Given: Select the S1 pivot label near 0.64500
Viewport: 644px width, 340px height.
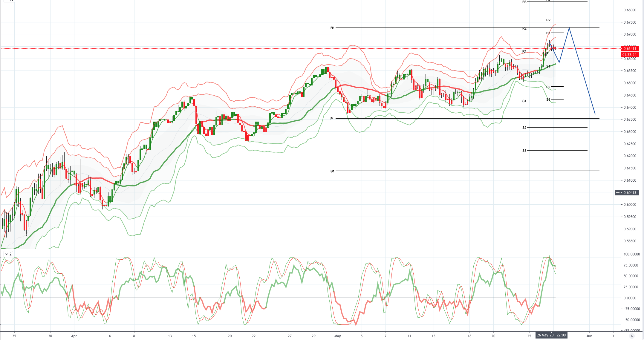Looking at the screenshot, I should [x=524, y=101].
